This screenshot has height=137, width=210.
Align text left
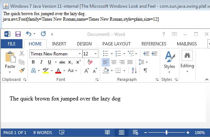pyautogui.click(x=106, y=62)
